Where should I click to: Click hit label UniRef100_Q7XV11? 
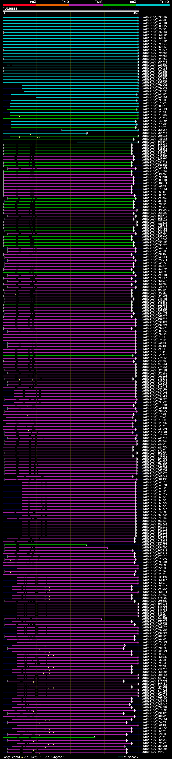coord(154,690)
